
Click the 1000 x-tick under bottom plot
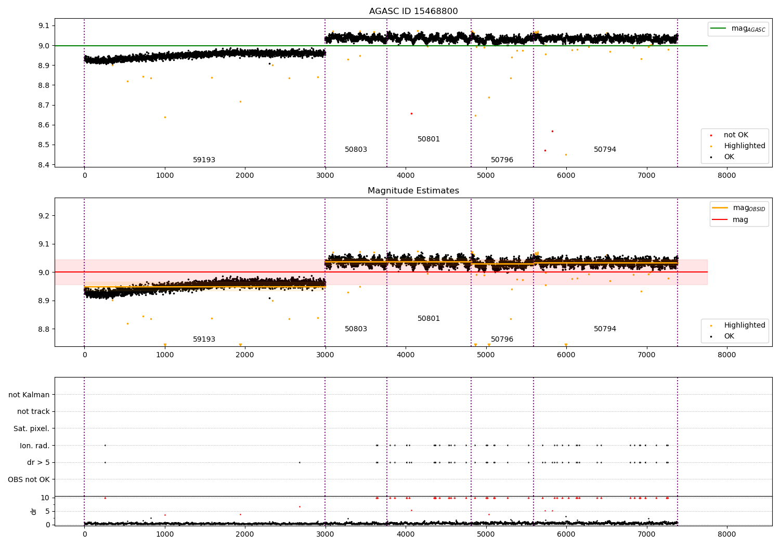[165, 535]
